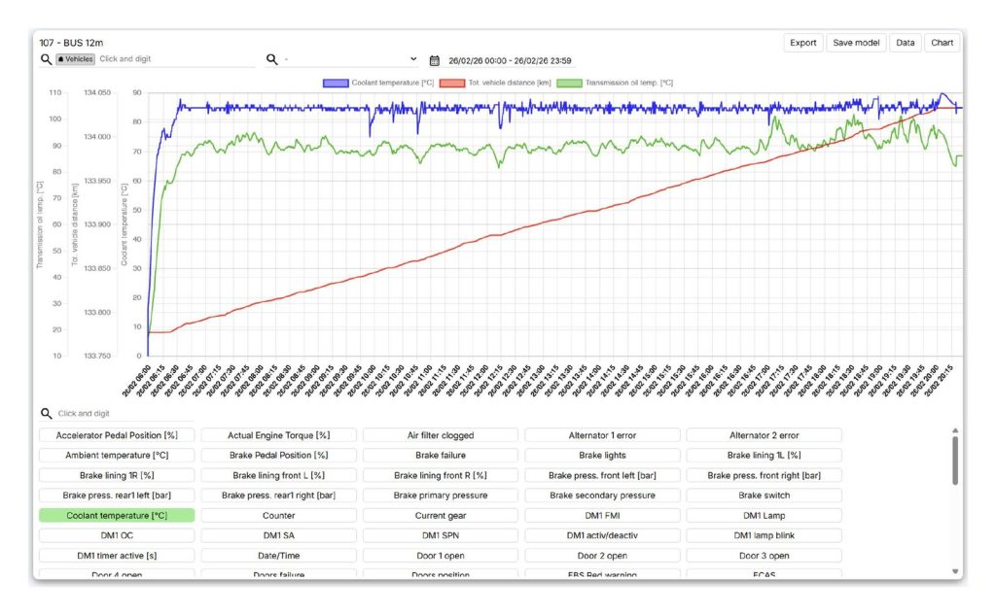Select Counter parameter
Viewport: 996px width, 615px height.
pyautogui.click(x=279, y=515)
